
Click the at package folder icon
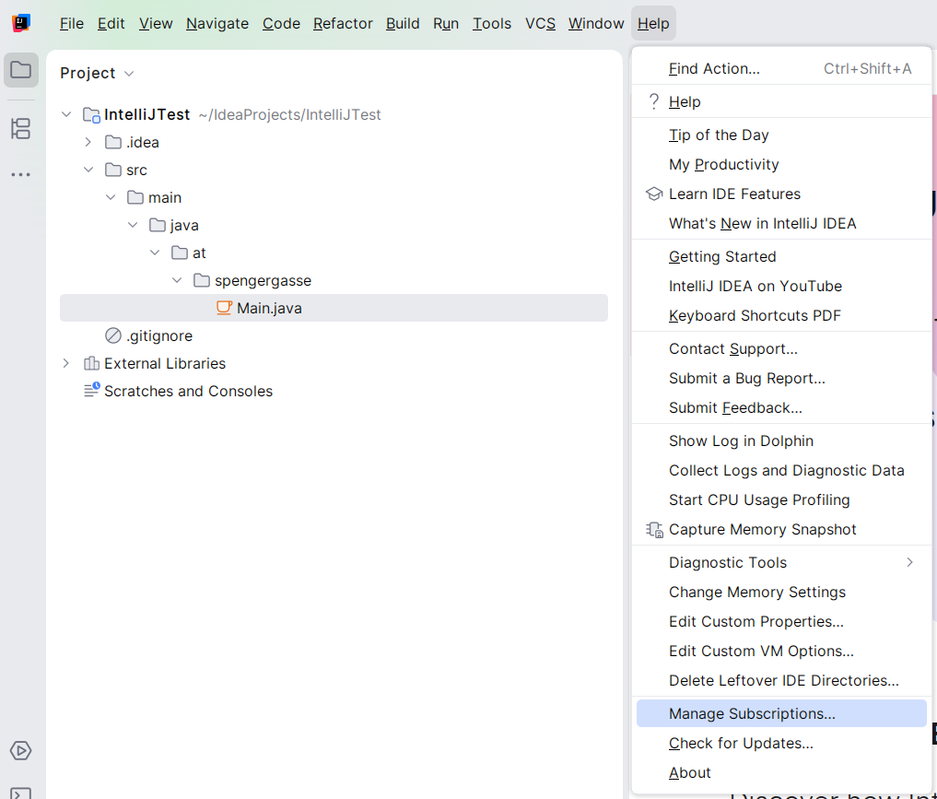[180, 253]
